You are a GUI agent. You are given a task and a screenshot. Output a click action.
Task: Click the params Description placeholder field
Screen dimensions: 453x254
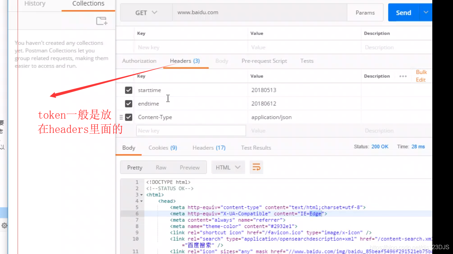[397, 47]
